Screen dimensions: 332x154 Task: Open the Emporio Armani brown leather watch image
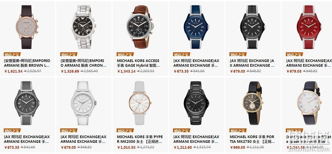coord(27,27)
